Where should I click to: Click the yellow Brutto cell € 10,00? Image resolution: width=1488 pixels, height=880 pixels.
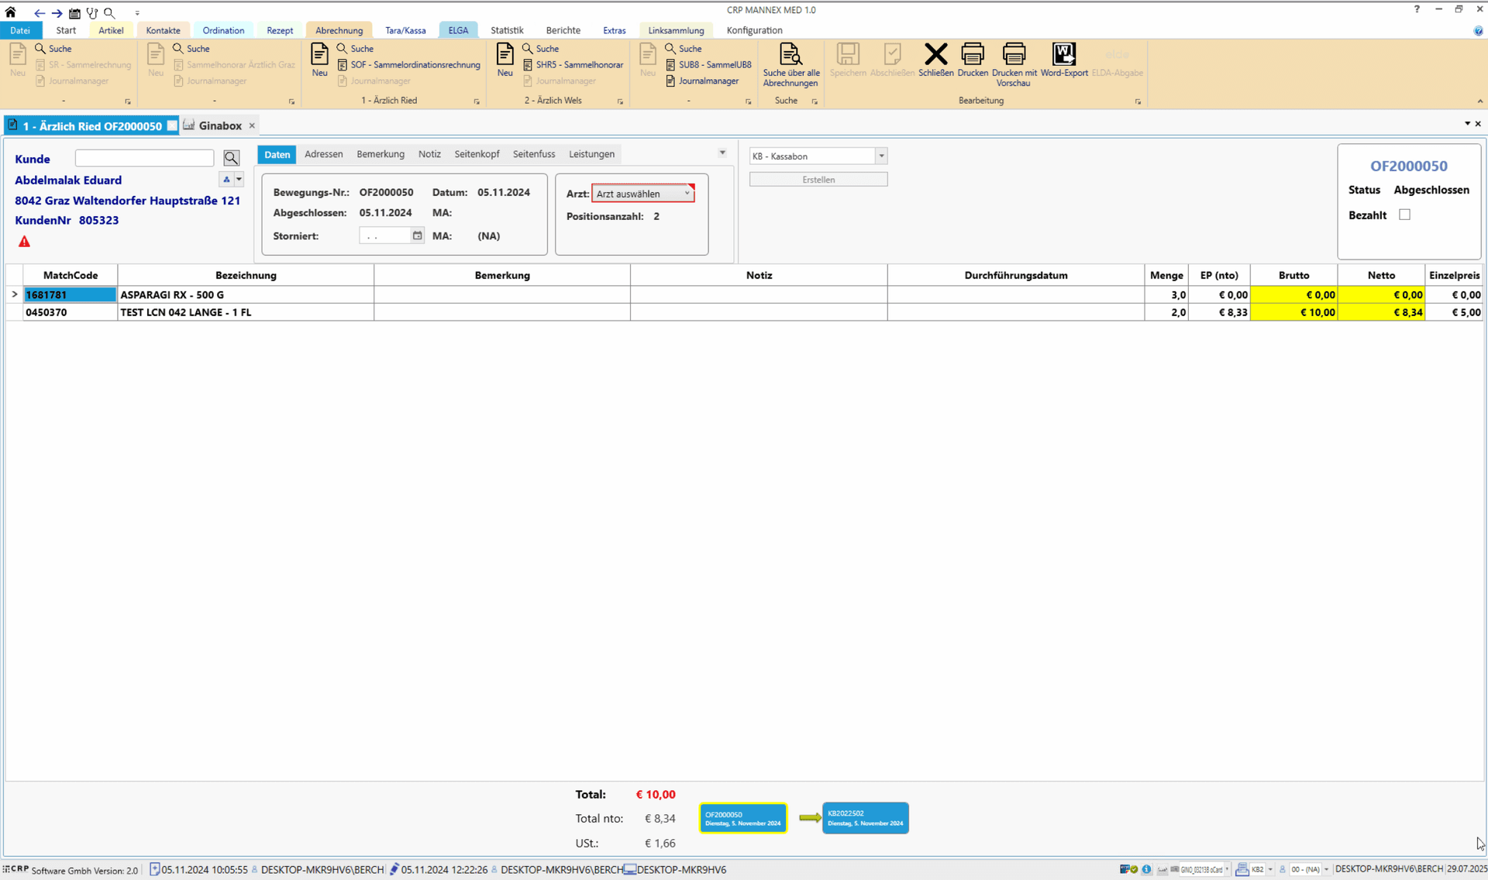1293,312
